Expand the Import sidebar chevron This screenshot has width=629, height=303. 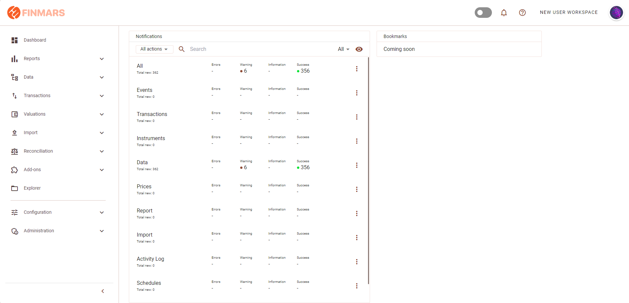click(102, 133)
